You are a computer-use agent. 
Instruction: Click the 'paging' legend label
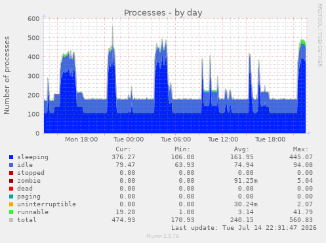pyautogui.click(x=29, y=196)
